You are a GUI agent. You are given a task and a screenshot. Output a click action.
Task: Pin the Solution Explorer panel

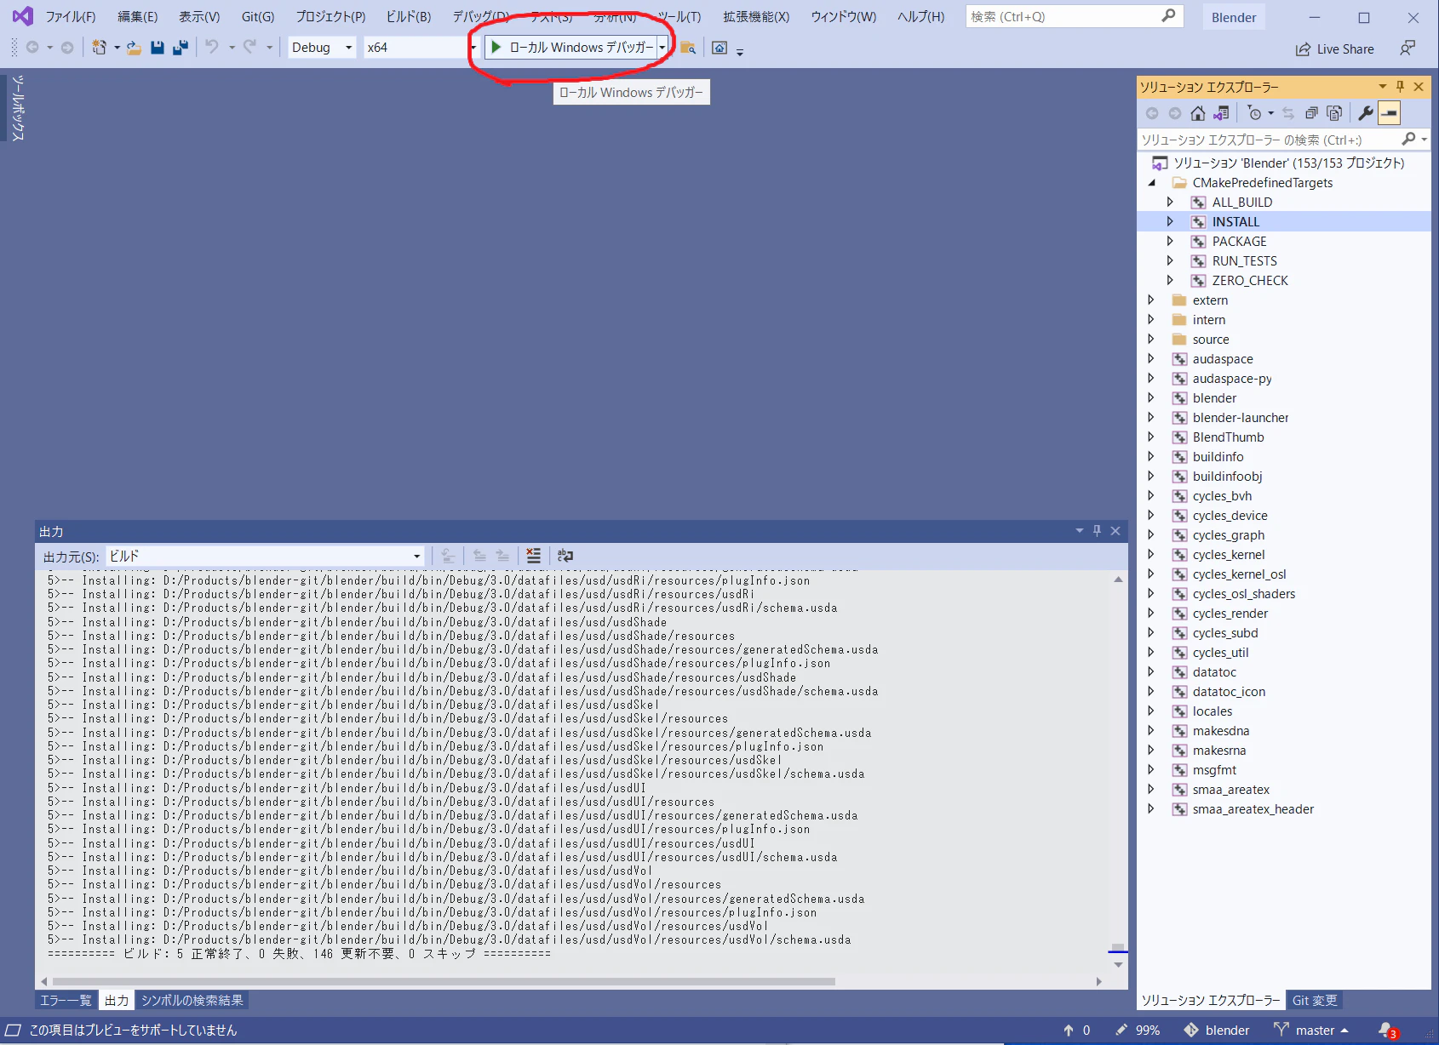pos(1400,87)
